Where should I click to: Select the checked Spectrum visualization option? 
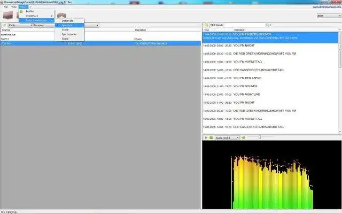click(x=69, y=25)
